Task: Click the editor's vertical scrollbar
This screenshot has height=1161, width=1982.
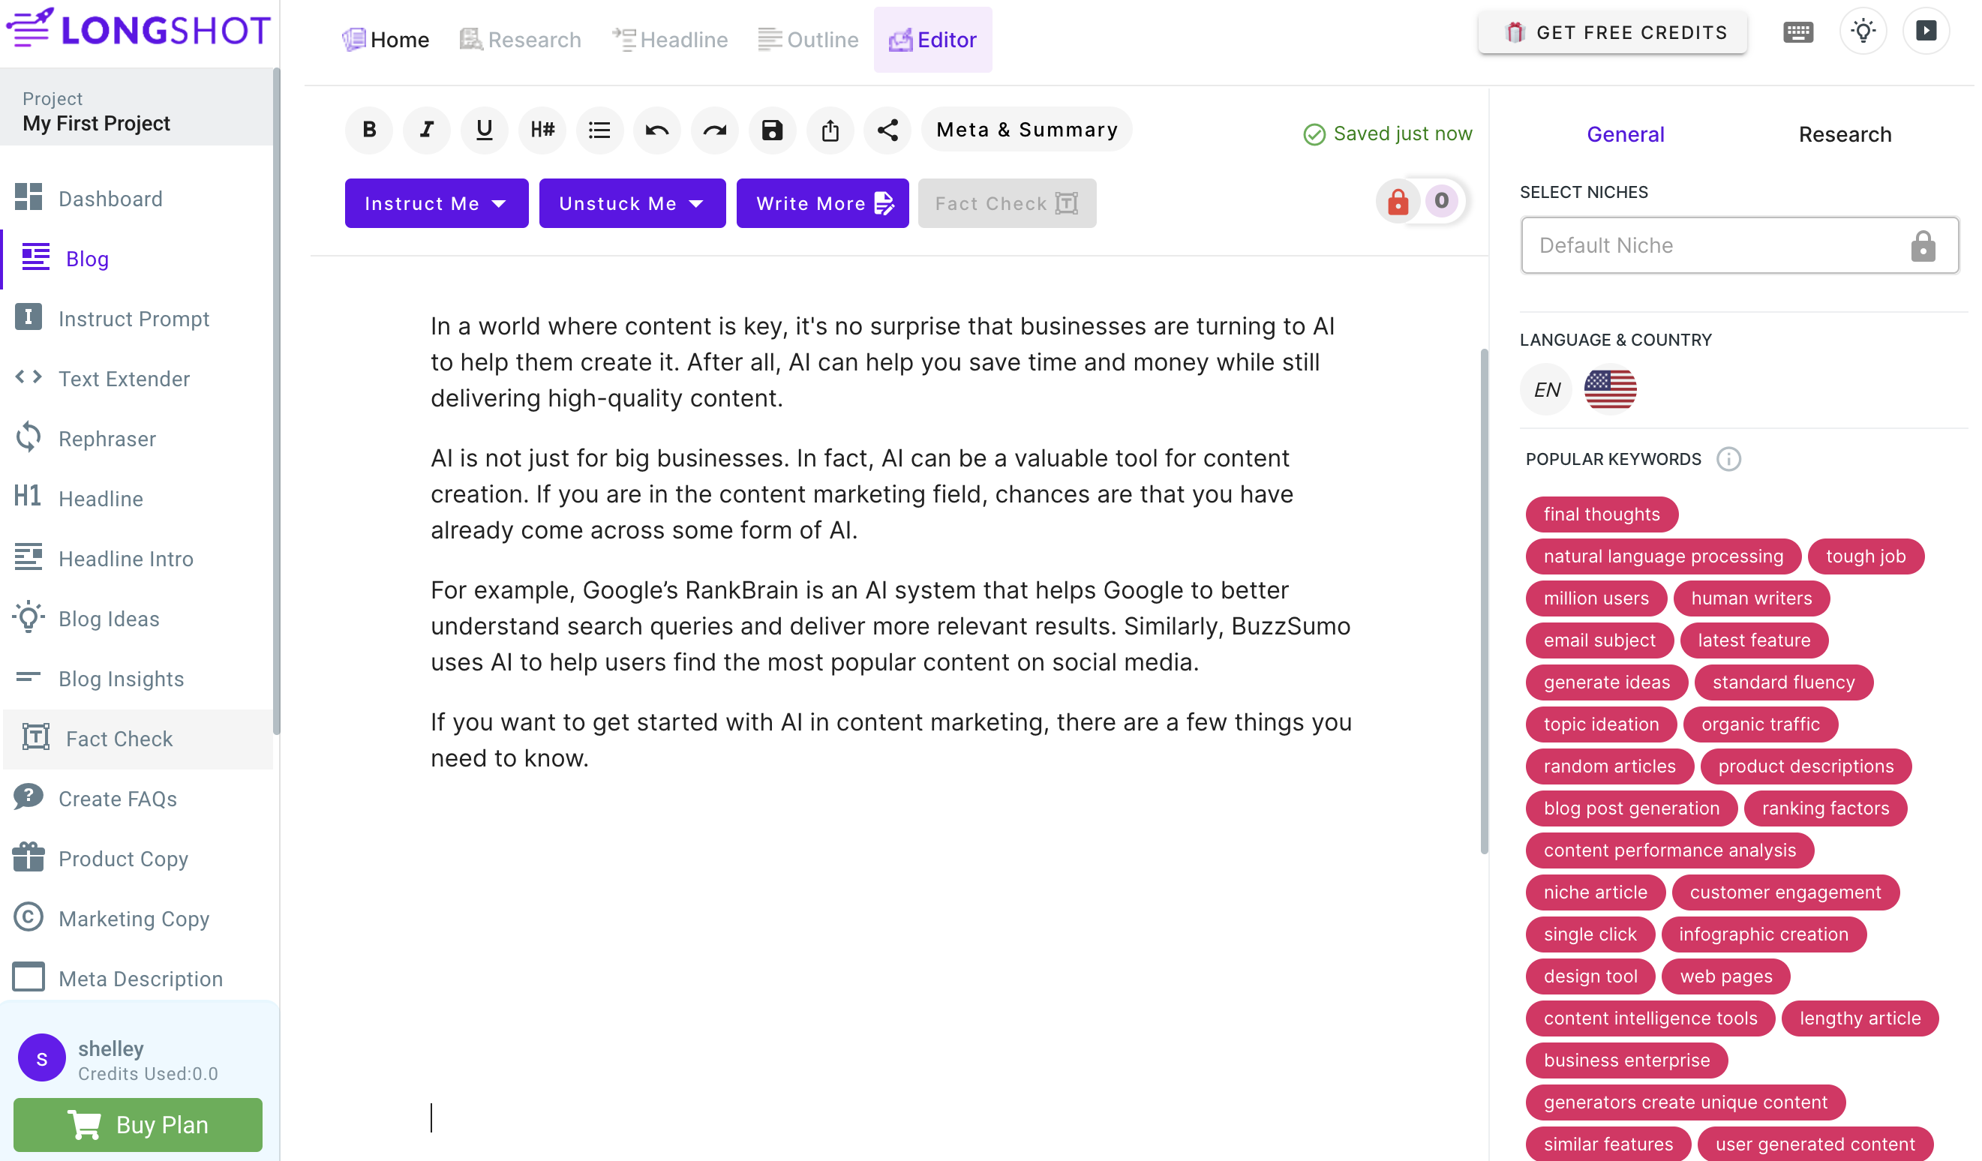Action: (x=1483, y=601)
